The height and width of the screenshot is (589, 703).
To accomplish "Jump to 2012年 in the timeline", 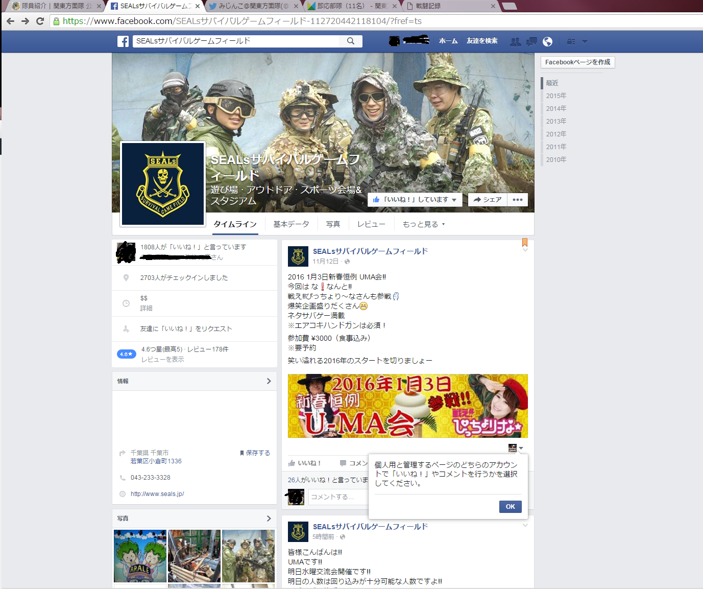I will coord(556,134).
